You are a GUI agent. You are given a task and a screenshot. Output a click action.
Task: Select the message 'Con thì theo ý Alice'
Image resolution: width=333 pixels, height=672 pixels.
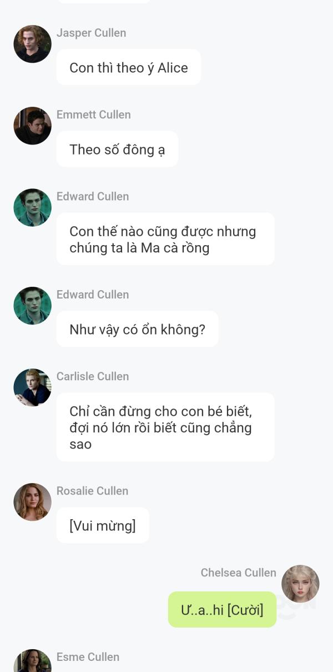129,67
